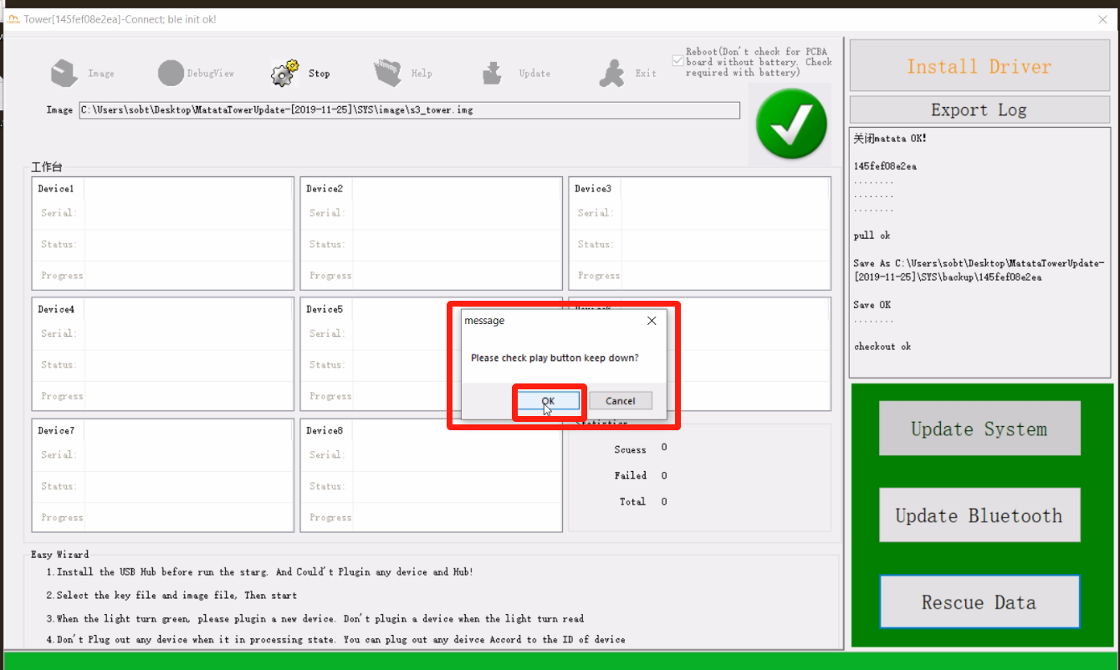Click the Tower app title-bar icon
Screen dimensions: 1120x670
[x=13, y=18]
